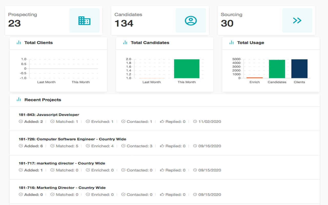Click the Recent Projects heading
Viewport: 328px width, 205px height.
(x=43, y=100)
